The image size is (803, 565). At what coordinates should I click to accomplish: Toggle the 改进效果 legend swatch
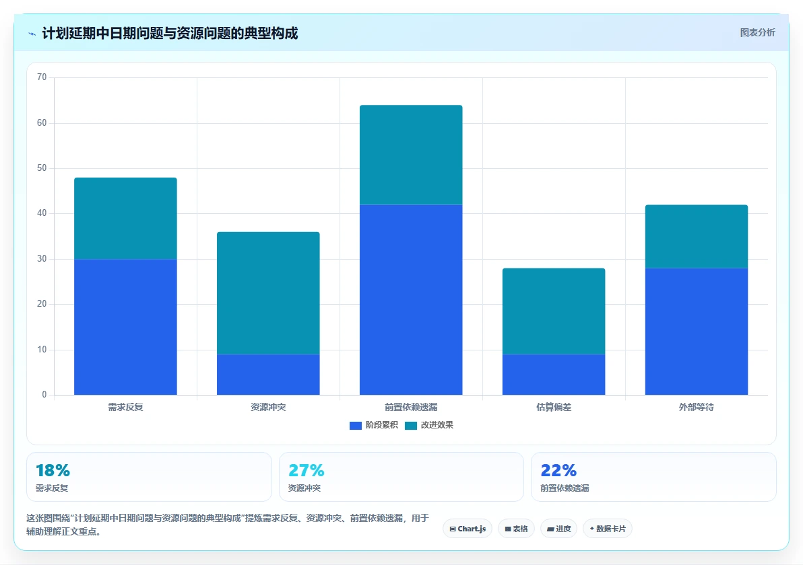tap(411, 425)
